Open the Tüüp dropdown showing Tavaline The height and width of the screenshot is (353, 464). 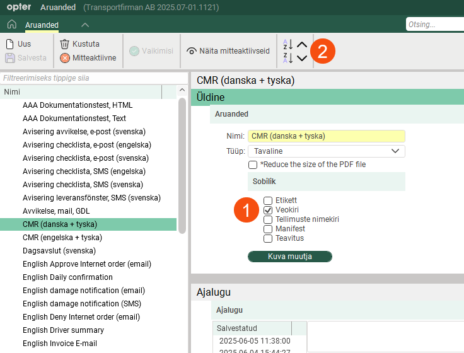pos(326,151)
